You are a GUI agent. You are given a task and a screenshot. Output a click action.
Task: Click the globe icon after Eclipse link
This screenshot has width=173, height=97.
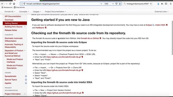coord(153,25)
